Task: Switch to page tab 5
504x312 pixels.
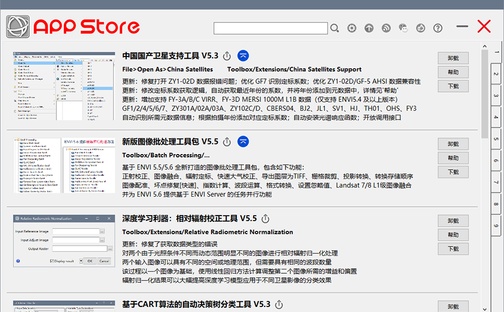Action: [496, 139]
